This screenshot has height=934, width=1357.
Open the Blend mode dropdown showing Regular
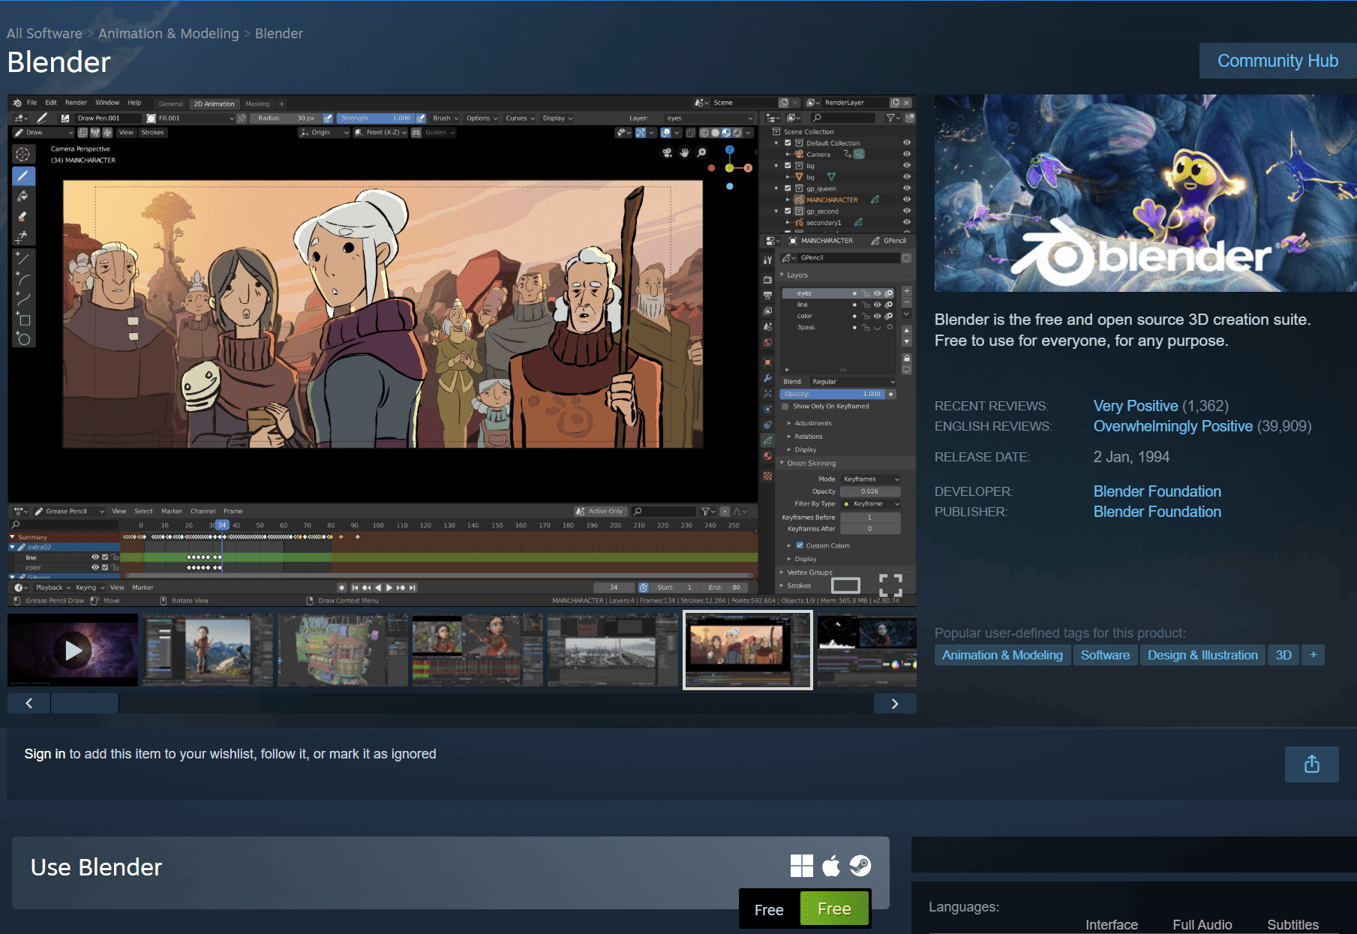coord(852,382)
